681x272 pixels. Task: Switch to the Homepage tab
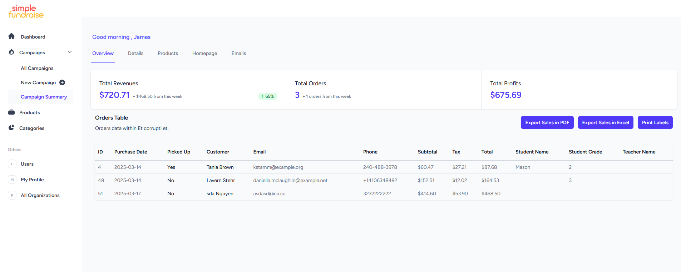pos(204,53)
